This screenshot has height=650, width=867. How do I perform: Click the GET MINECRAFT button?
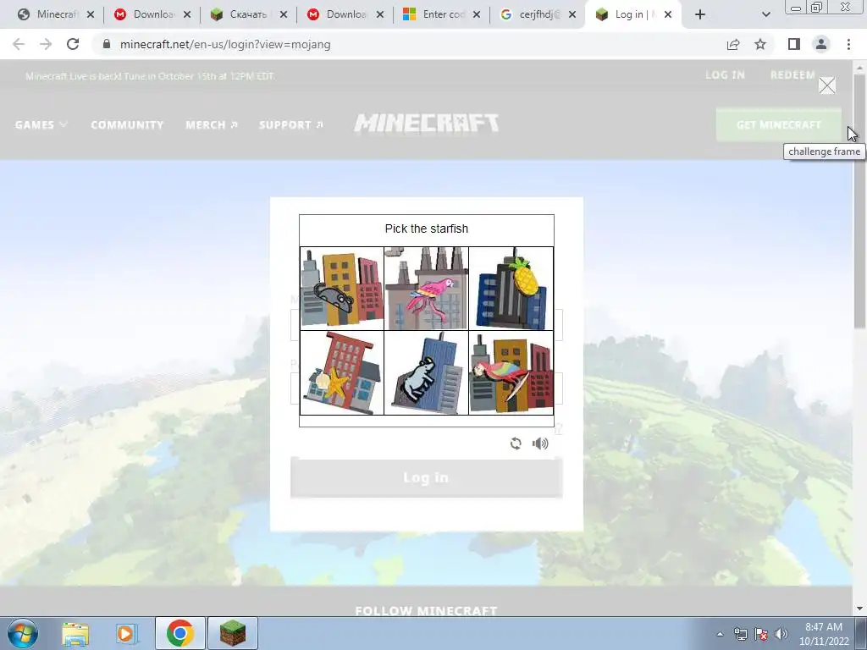(x=779, y=125)
